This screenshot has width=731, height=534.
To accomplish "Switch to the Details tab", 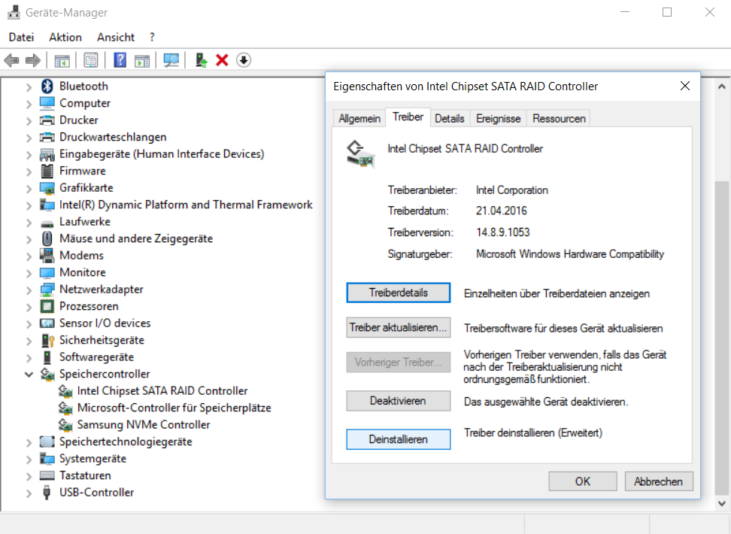I will (449, 119).
